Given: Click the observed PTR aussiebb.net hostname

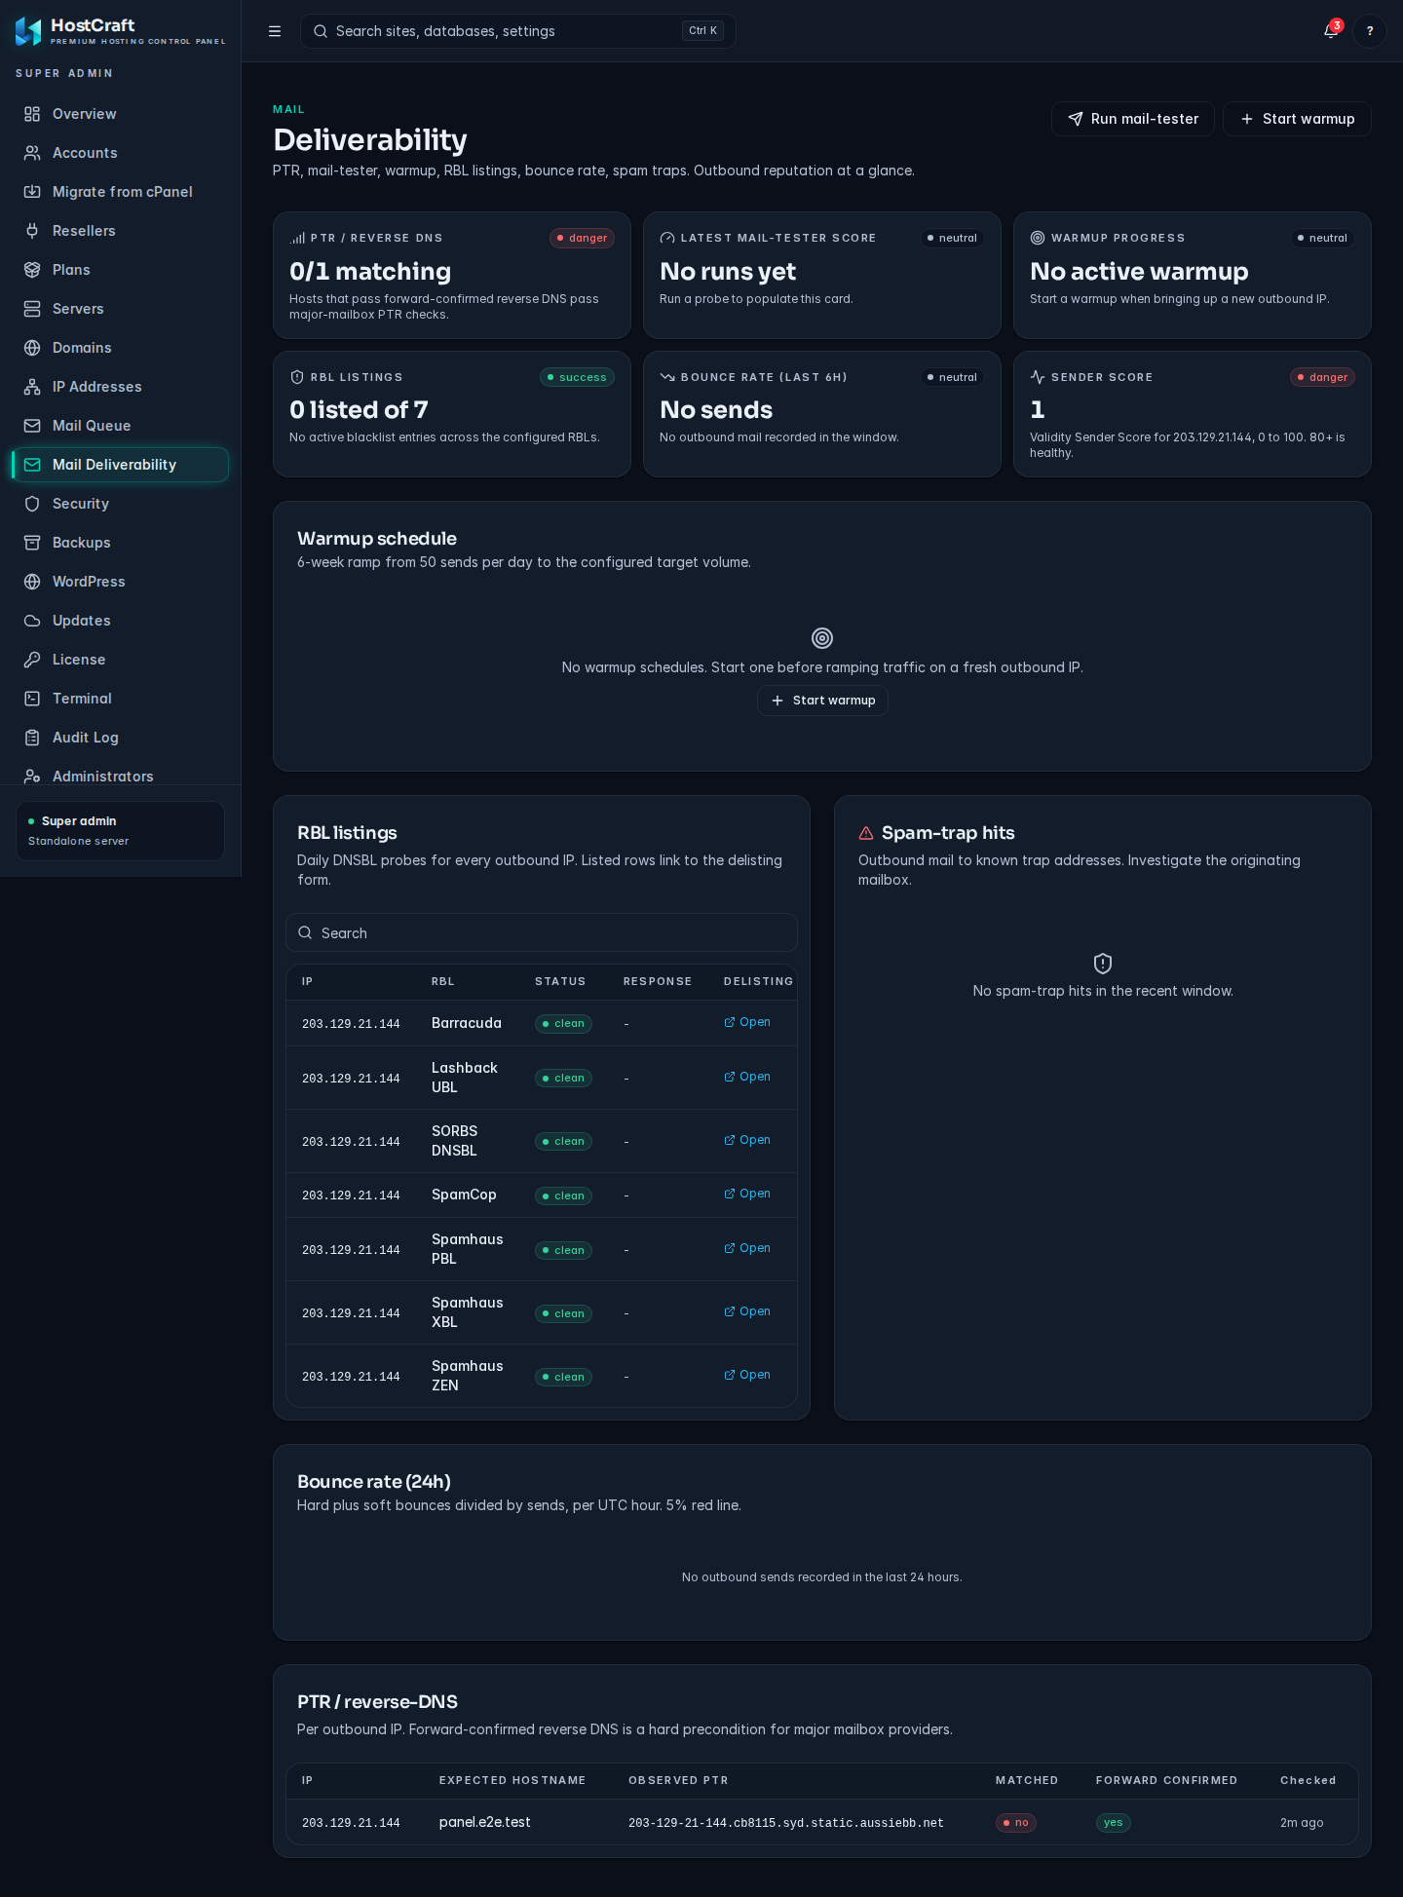Looking at the screenshot, I should click(x=786, y=1823).
